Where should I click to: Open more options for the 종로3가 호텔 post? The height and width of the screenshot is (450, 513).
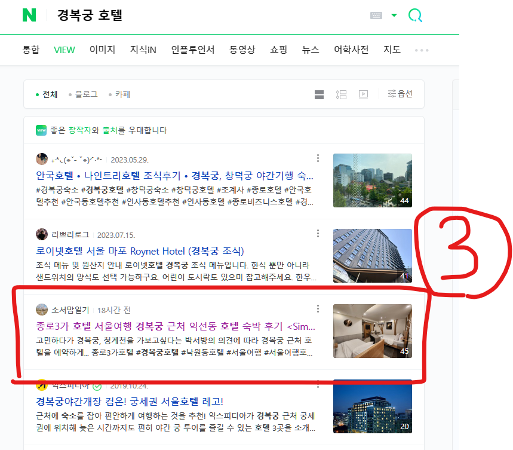click(318, 308)
